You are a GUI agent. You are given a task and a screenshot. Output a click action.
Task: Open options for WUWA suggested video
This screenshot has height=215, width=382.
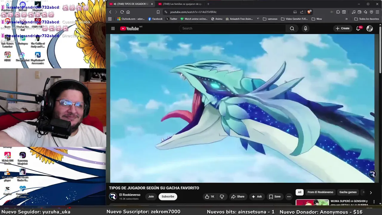click(374, 202)
